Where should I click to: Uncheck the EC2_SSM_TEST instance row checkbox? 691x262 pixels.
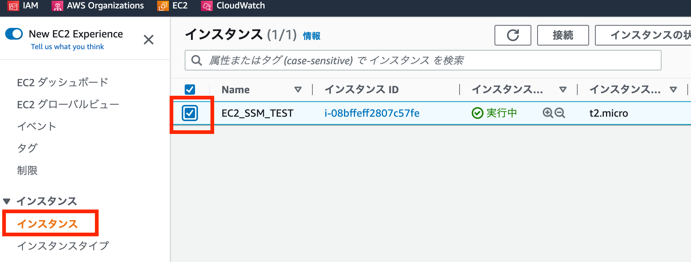click(x=190, y=113)
